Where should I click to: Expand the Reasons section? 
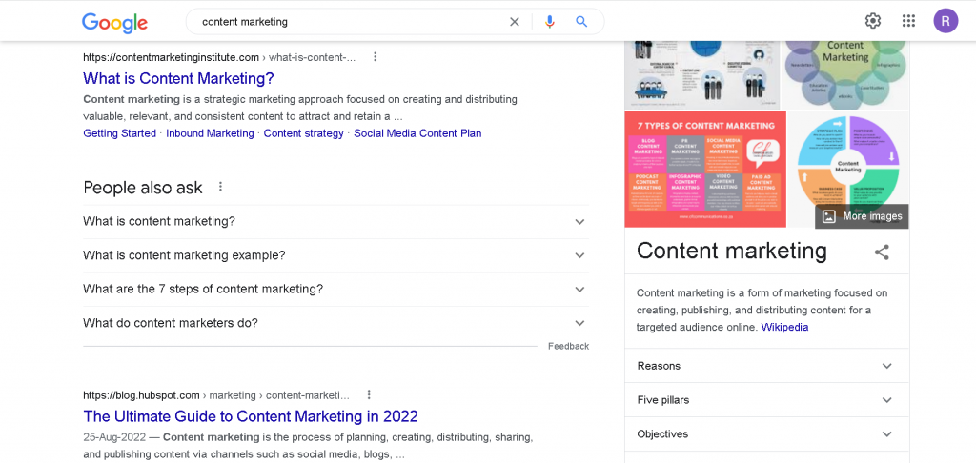pos(767,366)
